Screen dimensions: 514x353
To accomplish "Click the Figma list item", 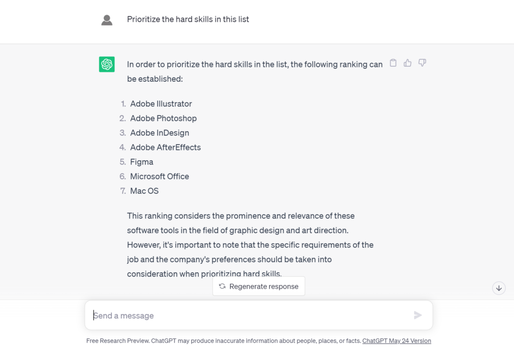I will [142, 162].
